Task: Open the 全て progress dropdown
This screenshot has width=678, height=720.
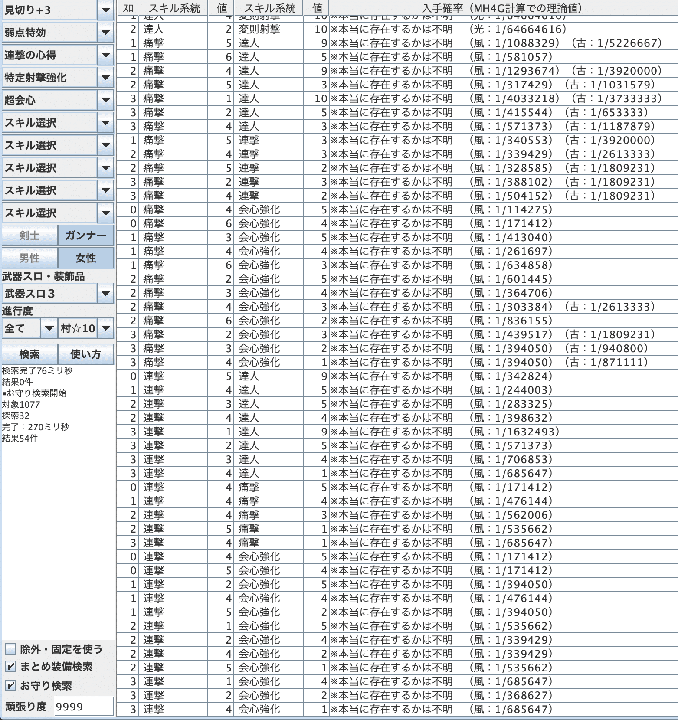Action: pyautogui.click(x=49, y=328)
